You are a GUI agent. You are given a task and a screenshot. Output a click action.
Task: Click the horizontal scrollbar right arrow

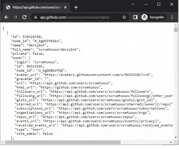pyautogui.click(x=171, y=142)
